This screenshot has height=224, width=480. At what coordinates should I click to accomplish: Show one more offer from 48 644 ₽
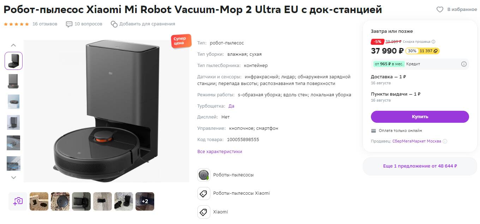(x=420, y=166)
